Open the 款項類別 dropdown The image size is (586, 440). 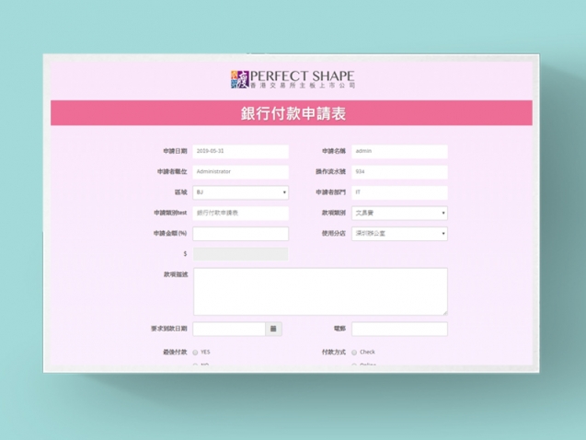tap(399, 213)
